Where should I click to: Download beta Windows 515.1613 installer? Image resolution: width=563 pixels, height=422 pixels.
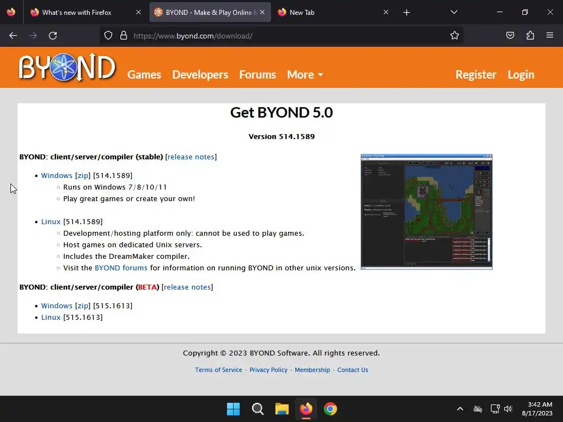click(57, 306)
